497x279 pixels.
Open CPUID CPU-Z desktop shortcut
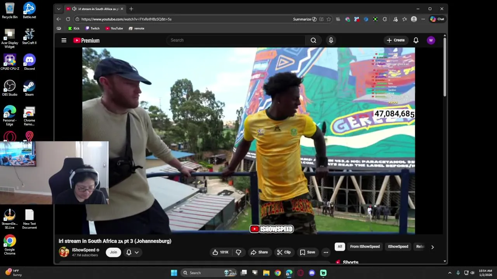(x=10, y=62)
